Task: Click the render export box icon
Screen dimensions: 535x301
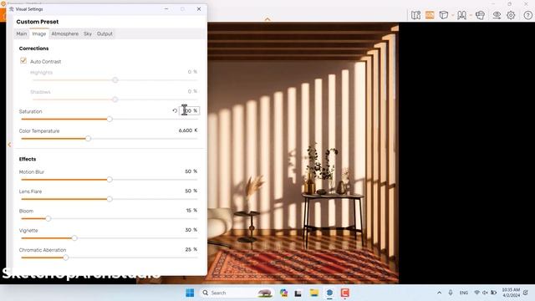Action: point(480,15)
